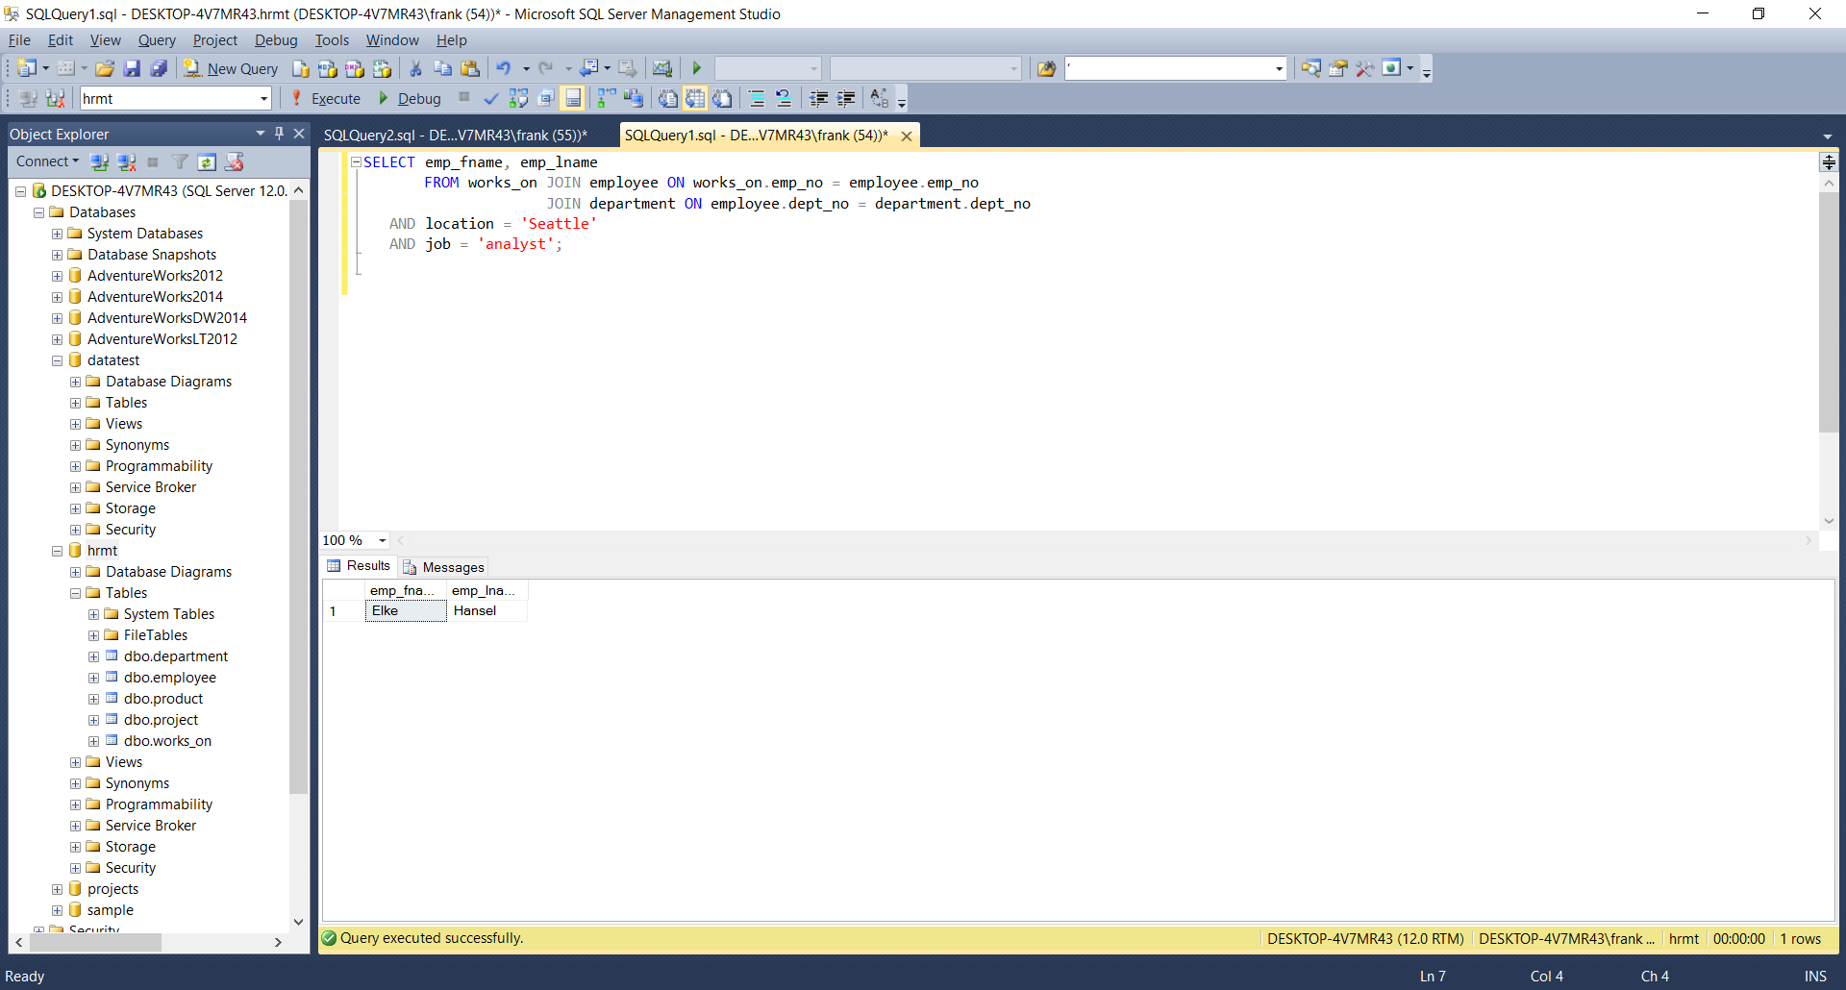The image size is (1846, 990).
Task: Click the Elke cell in results grid
Action: tap(406, 610)
